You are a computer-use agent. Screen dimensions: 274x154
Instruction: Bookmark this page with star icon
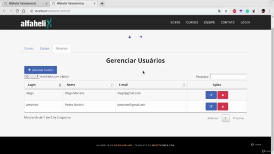coord(226,11)
